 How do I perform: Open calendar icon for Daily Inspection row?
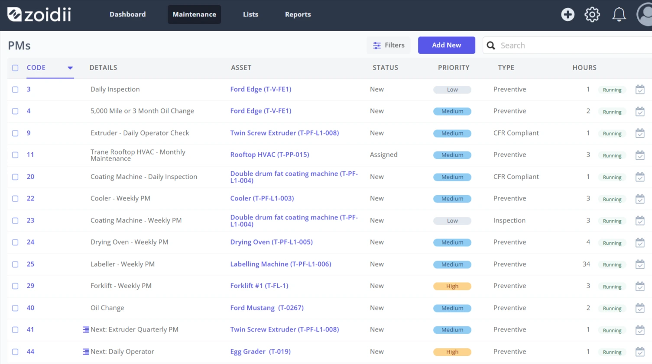click(640, 90)
